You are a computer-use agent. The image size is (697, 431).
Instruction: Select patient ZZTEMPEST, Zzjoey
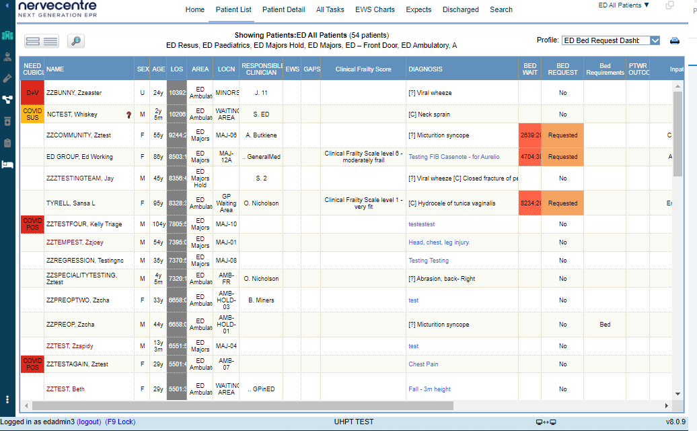click(x=75, y=242)
